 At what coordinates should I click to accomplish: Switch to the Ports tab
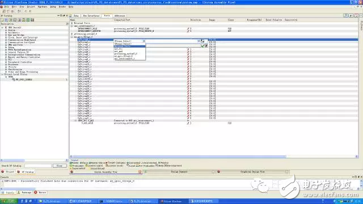pyautogui.click(x=107, y=16)
